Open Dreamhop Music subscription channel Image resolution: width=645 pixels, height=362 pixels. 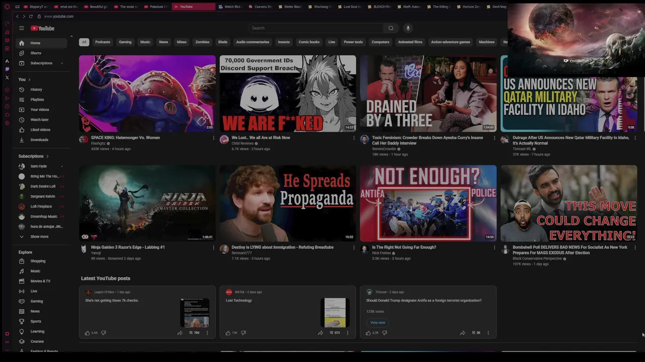41,217
